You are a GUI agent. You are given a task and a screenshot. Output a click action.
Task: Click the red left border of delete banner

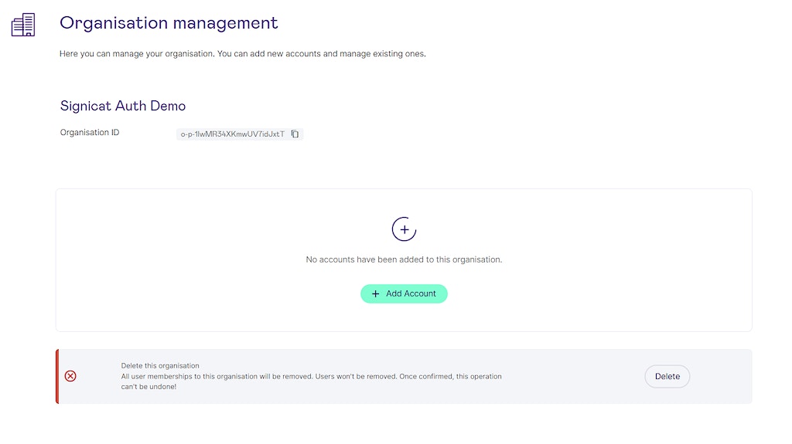(x=57, y=376)
